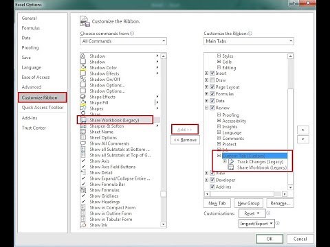
Task: Collapse the Custom Tab (Custom) node
Action: 219,156
